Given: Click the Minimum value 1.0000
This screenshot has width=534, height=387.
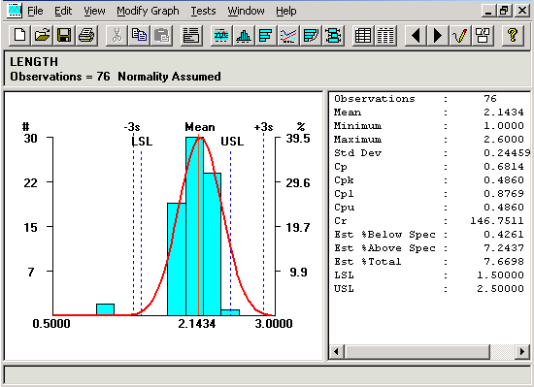Looking at the screenshot, I should 504,125.
